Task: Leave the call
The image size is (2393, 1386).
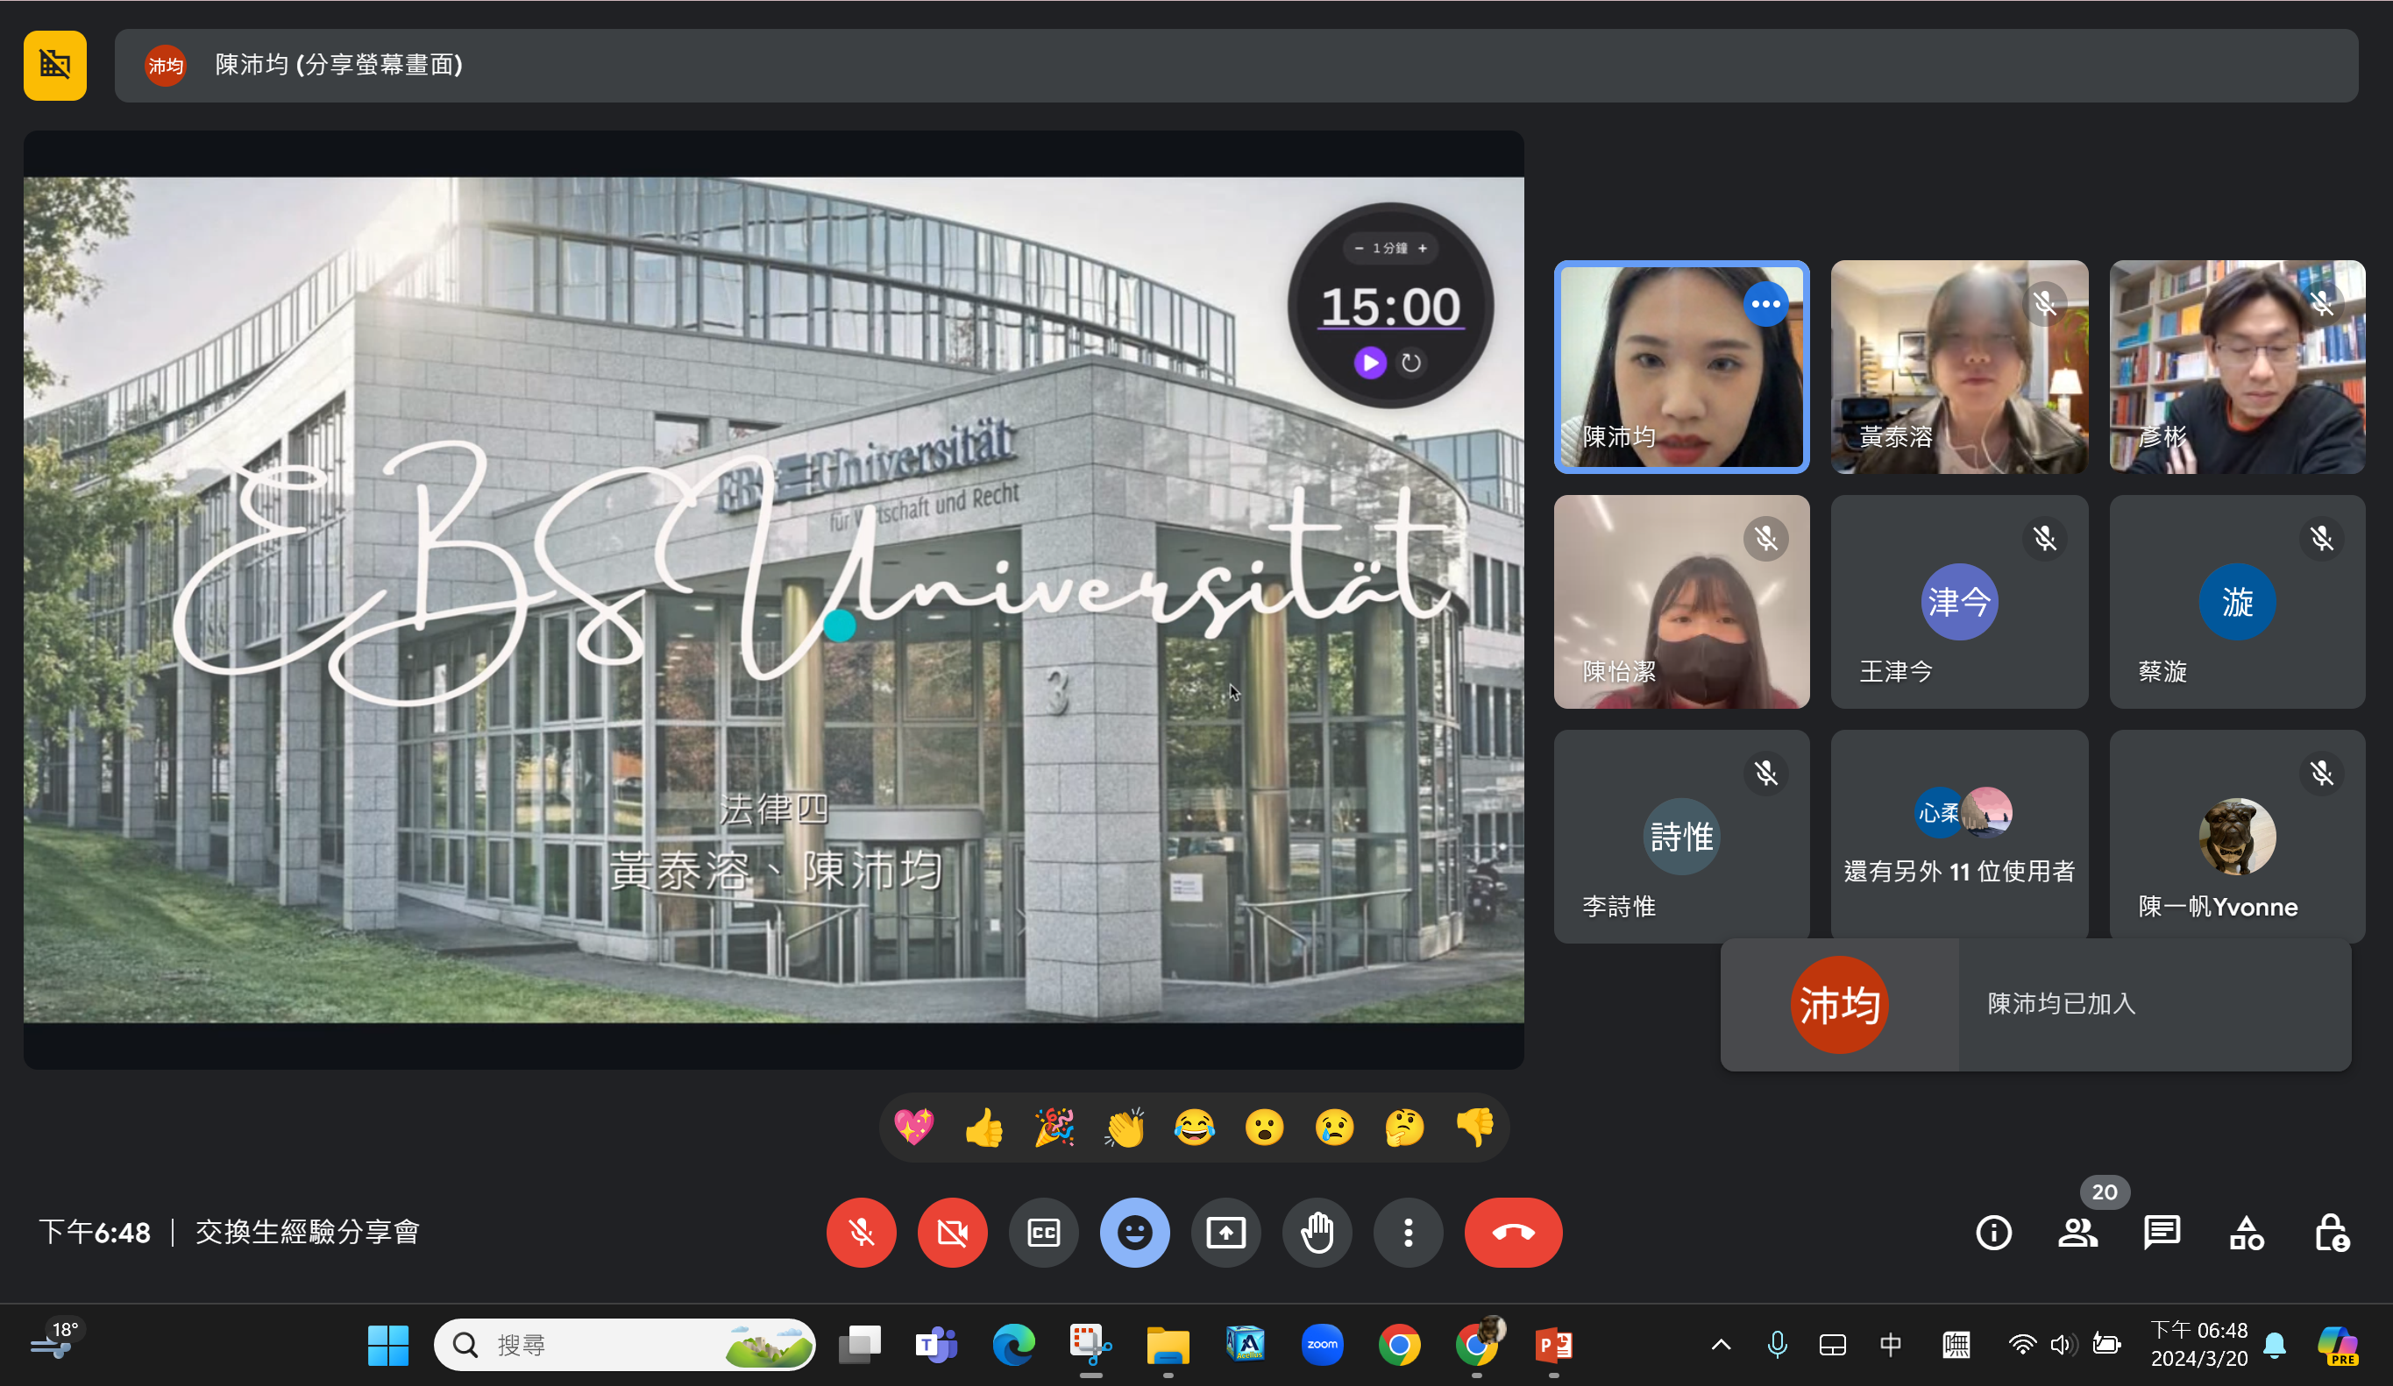Action: (1513, 1232)
